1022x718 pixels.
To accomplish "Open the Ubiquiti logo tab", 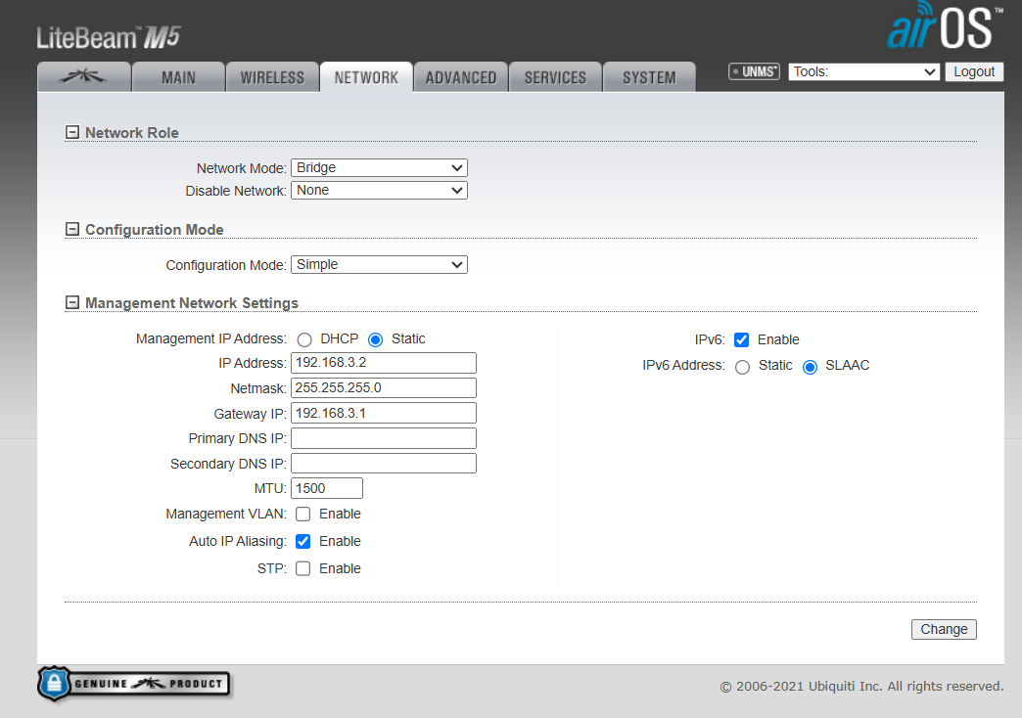I will coord(83,77).
